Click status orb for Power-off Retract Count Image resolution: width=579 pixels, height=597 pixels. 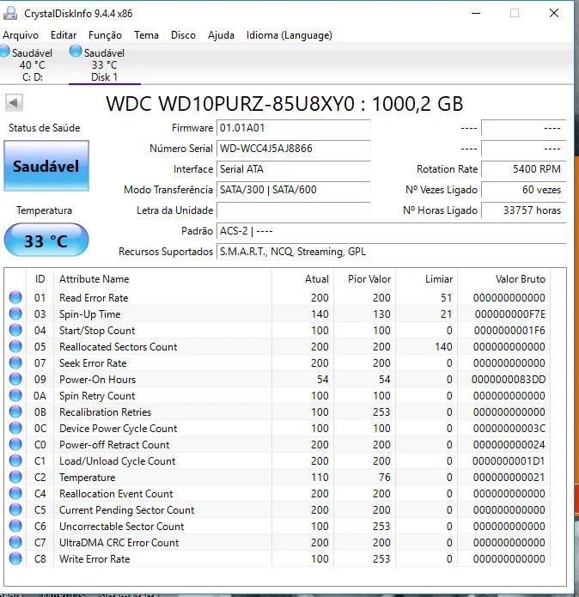(15, 444)
